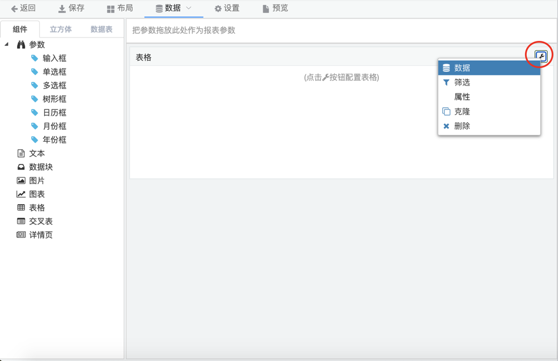The image size is (558, 361).
Task: Switch to the 立方体 tab
Action: coord(61,29)
